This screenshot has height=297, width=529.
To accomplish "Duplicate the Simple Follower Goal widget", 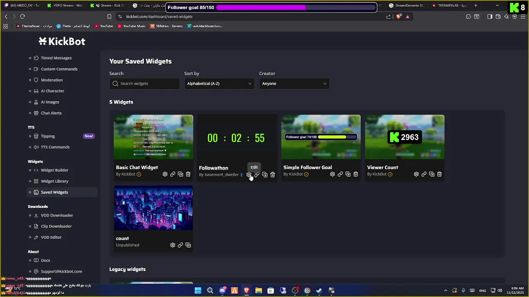I will (348, 174).
